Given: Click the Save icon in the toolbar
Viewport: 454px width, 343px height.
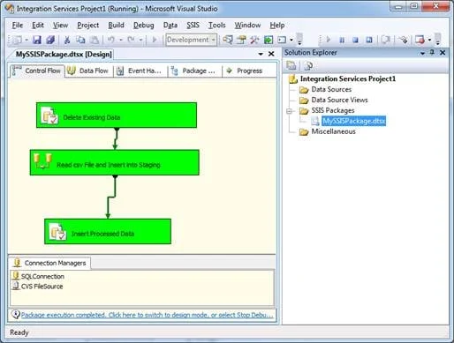Looking at the screenshot, I should pyautogui.click(x=37, y=40).
